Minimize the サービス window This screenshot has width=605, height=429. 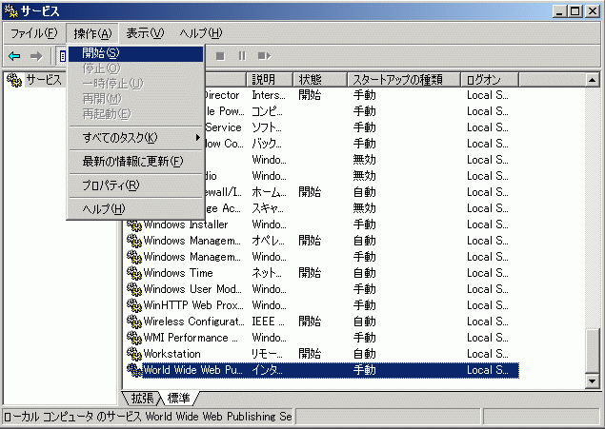[x=559, y=11]
